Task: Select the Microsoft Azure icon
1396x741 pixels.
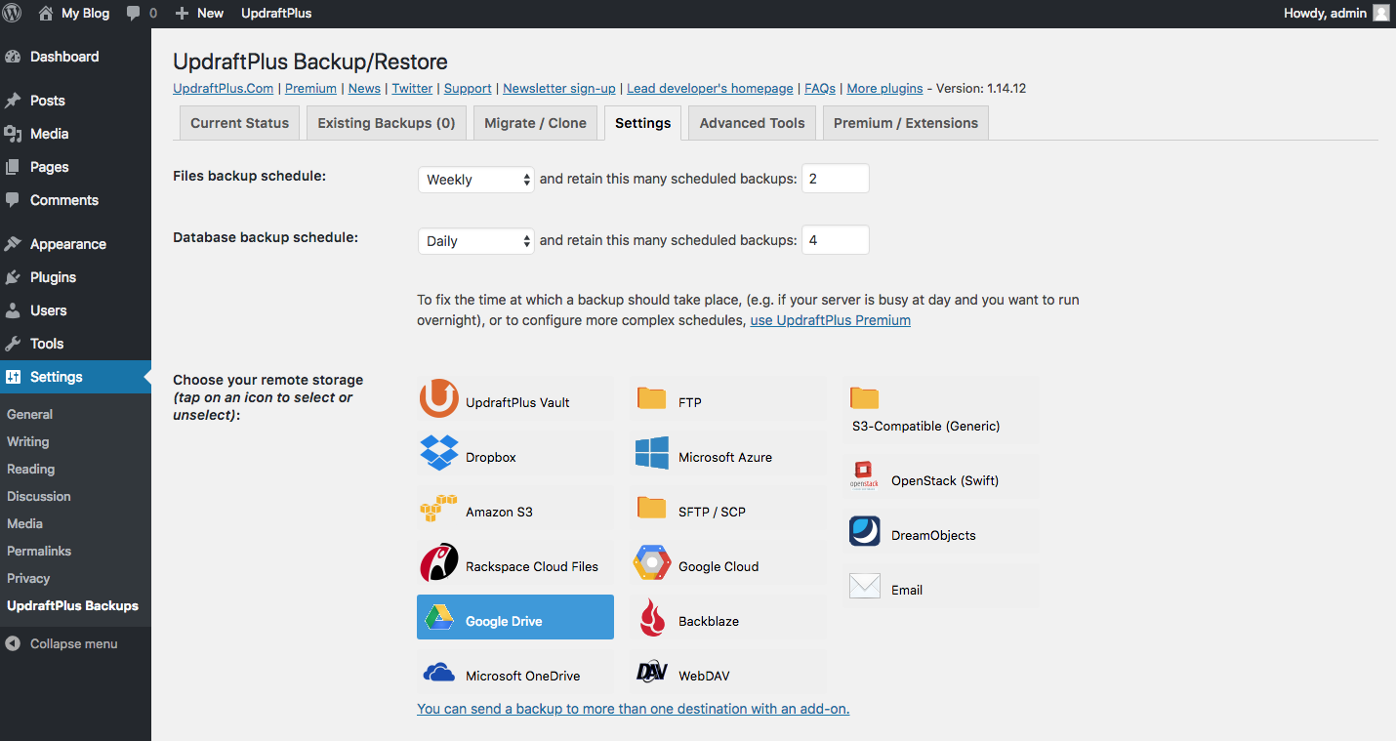Action: point(651,453)
